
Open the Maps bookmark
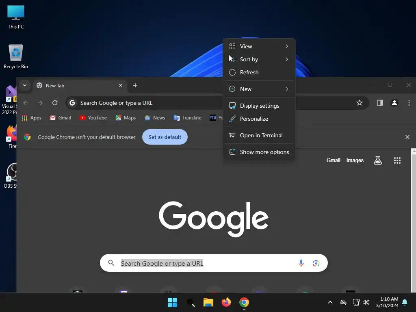pos(126,118)
